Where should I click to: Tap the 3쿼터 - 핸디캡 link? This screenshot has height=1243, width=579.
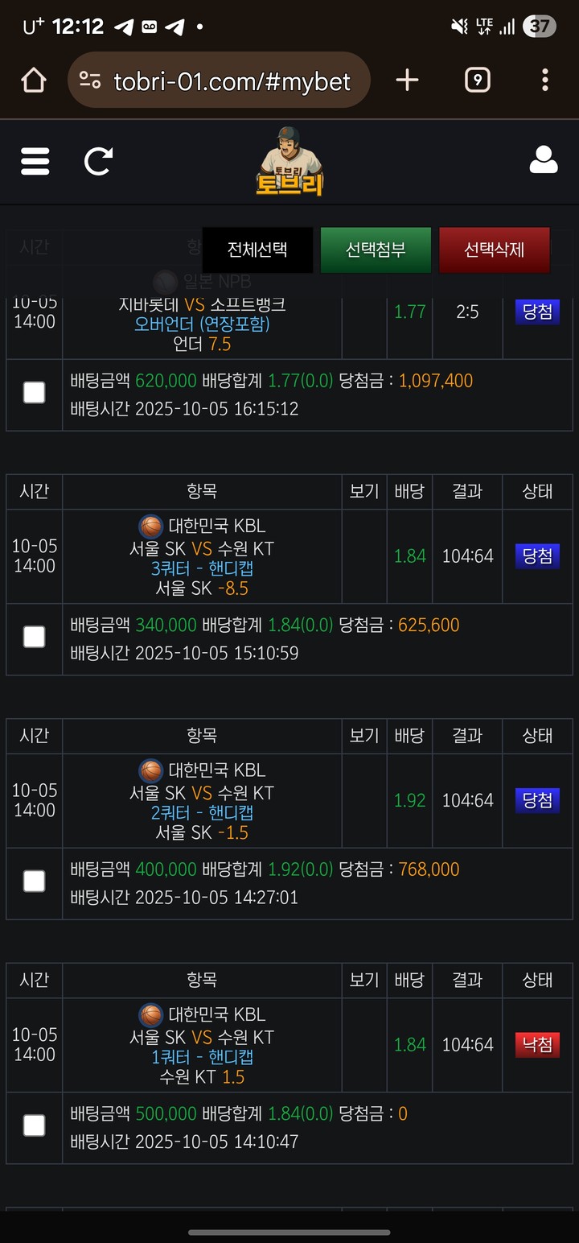(x=202, y=568)
